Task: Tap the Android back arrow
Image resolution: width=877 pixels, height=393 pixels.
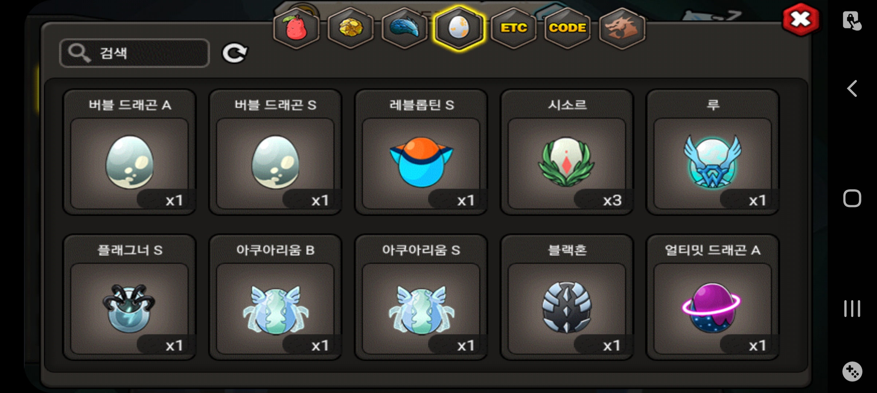Action: (x=852, y=88)
